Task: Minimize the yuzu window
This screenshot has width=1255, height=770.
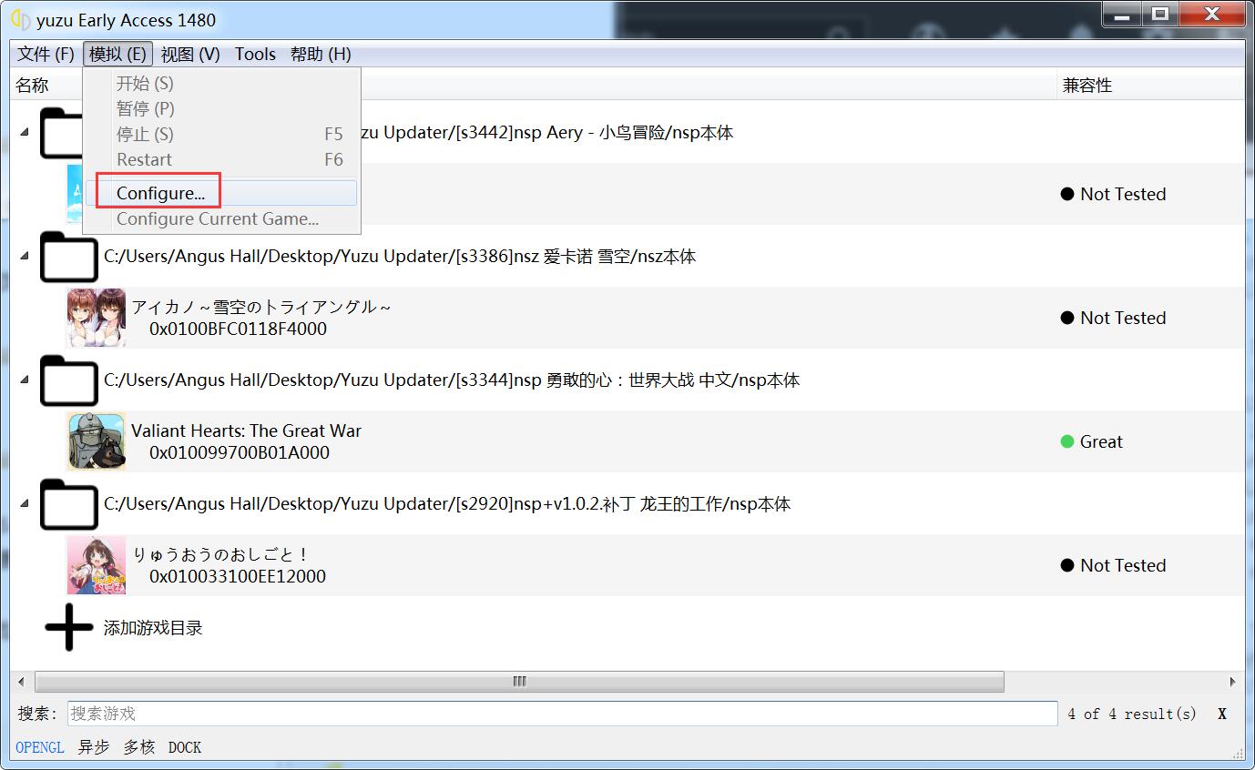Action: 1123,14
